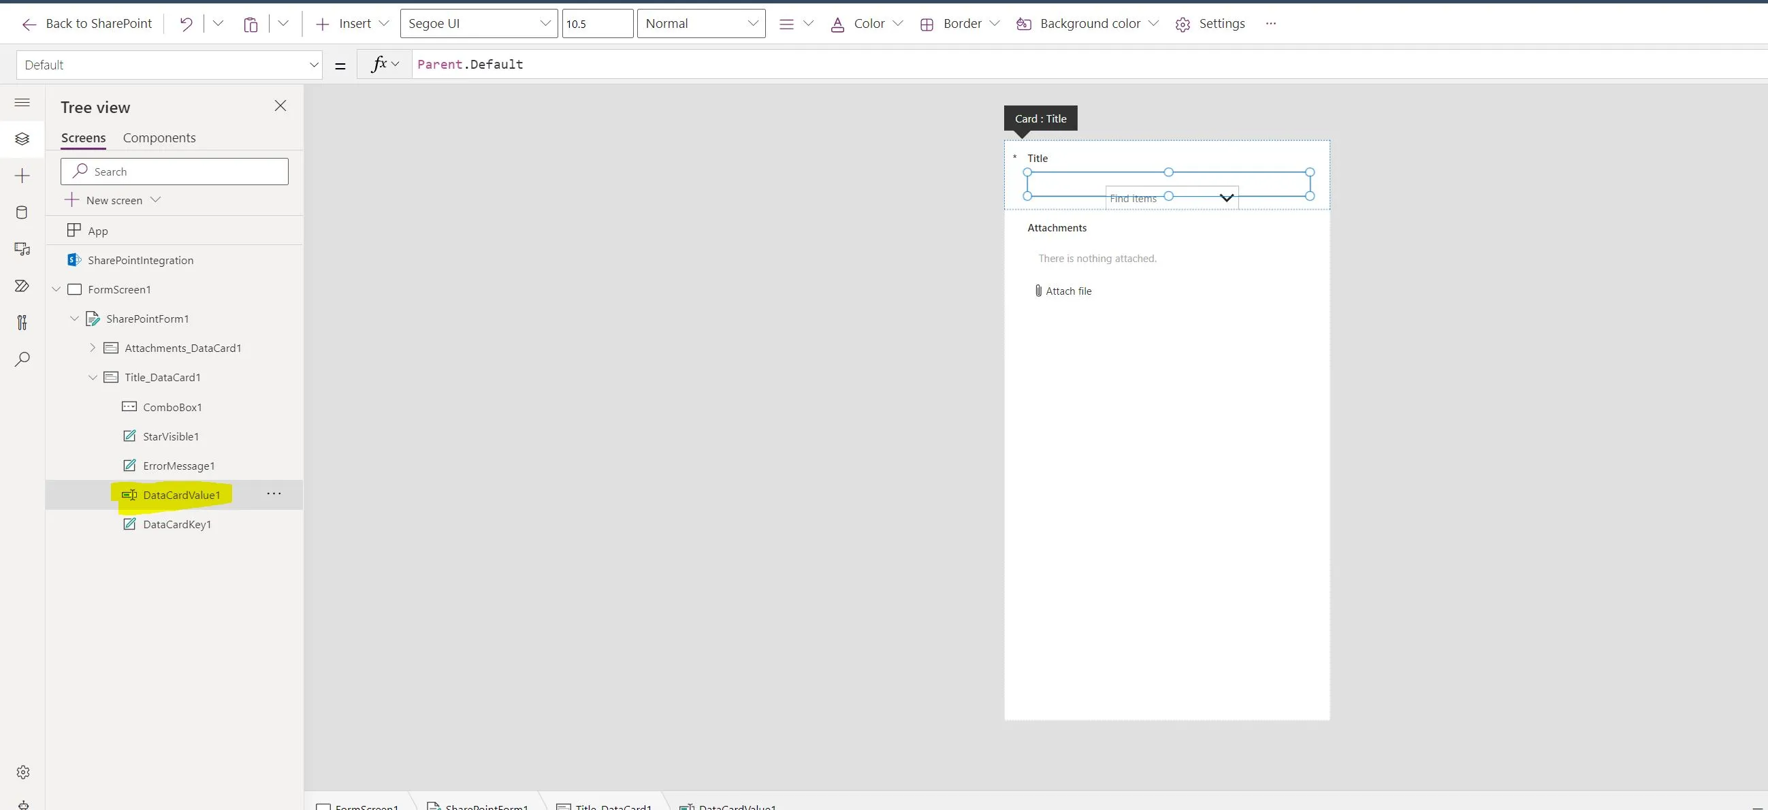
Task: Collapse the Title_DataCard1 tree node
Action: click(x=94, y=377)
